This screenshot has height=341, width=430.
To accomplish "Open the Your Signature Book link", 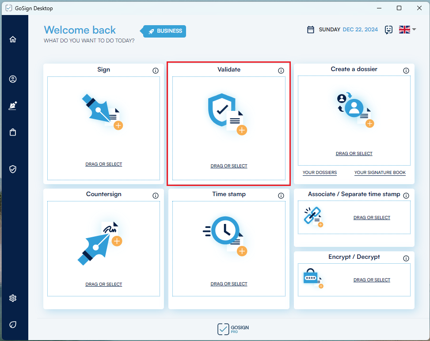I will (x=380, y=173).
